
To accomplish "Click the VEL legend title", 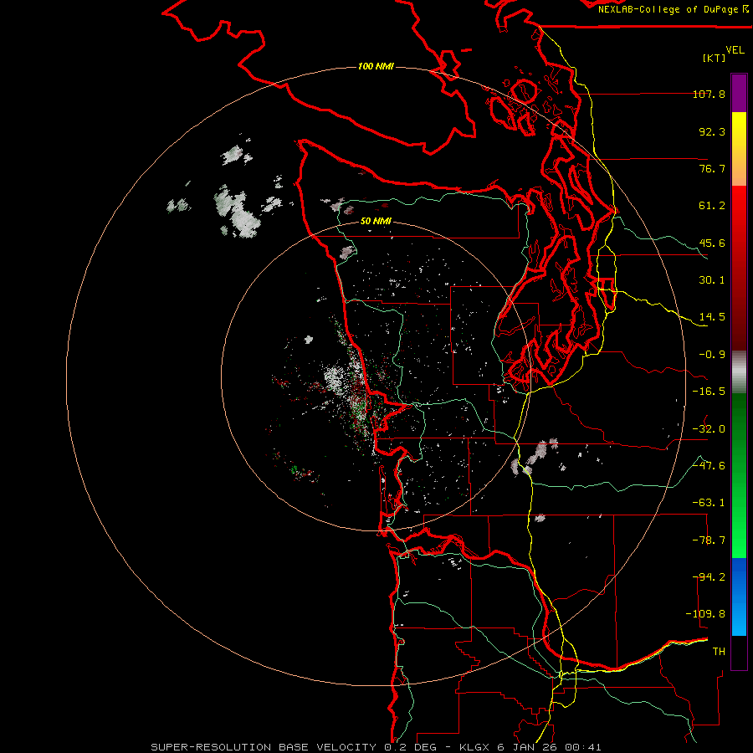I will (x=735, y=50).
